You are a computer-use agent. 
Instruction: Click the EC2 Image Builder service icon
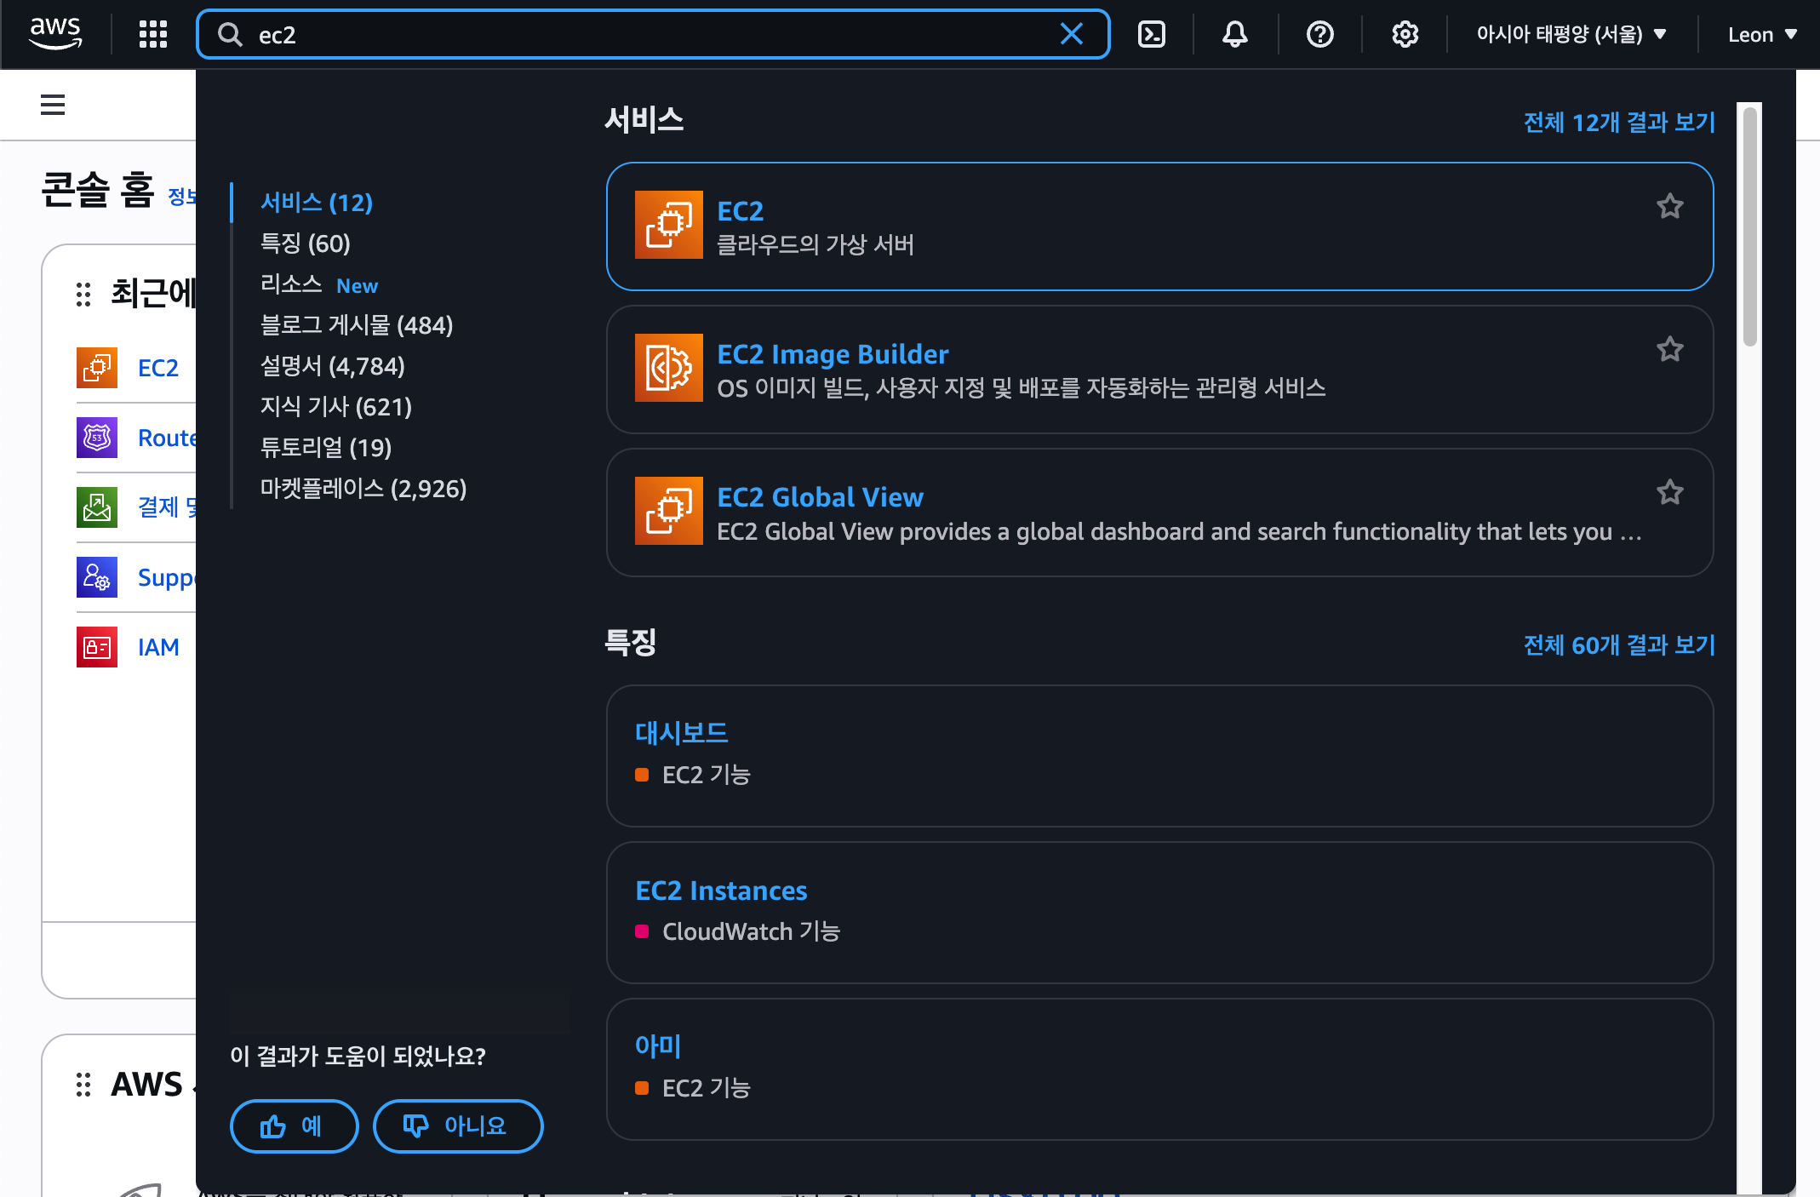click(668, 368)
